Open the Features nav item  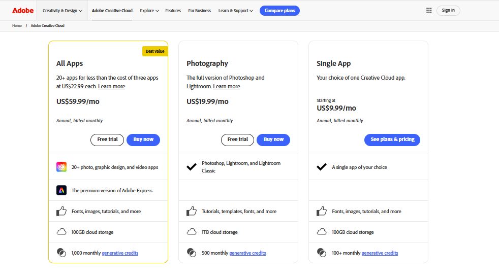click(173, 11)
